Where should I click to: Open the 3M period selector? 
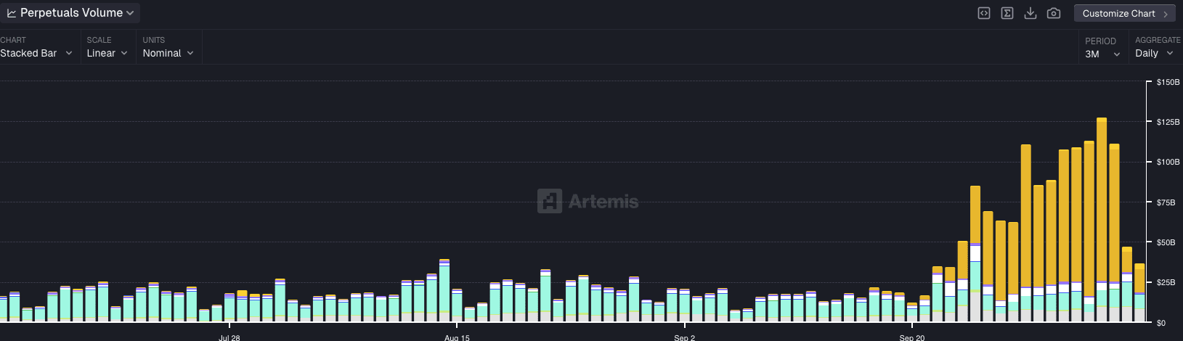[x=1102, y=54]
